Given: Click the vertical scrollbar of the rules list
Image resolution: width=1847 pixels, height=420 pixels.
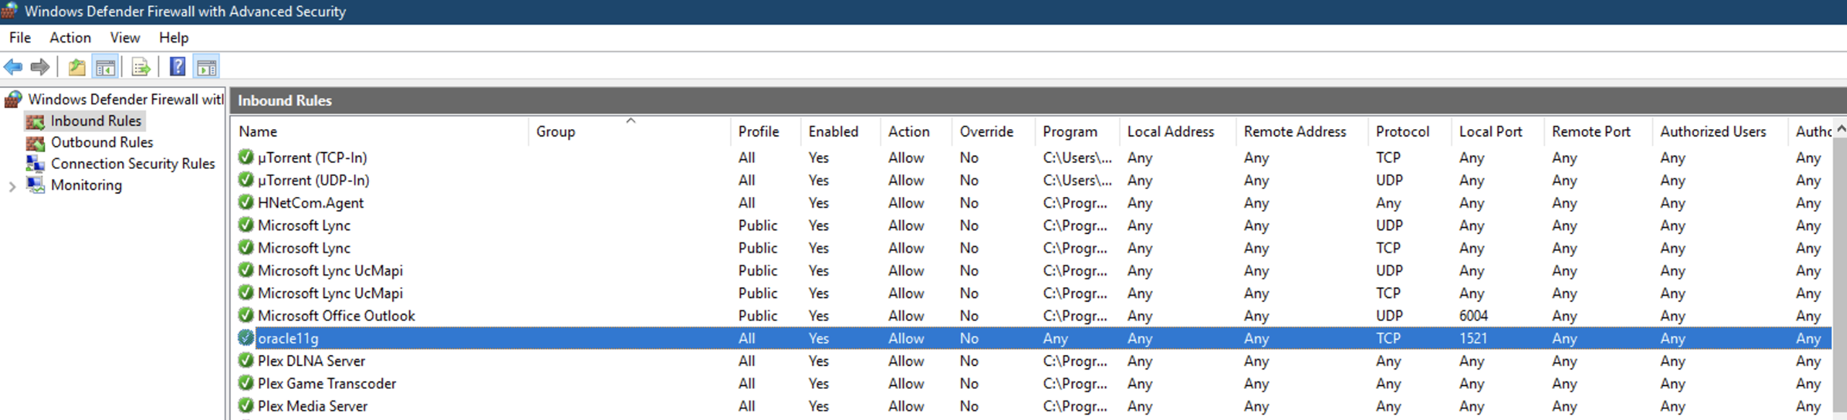Looking at the screenshot, I should [x=1840, y=274].
